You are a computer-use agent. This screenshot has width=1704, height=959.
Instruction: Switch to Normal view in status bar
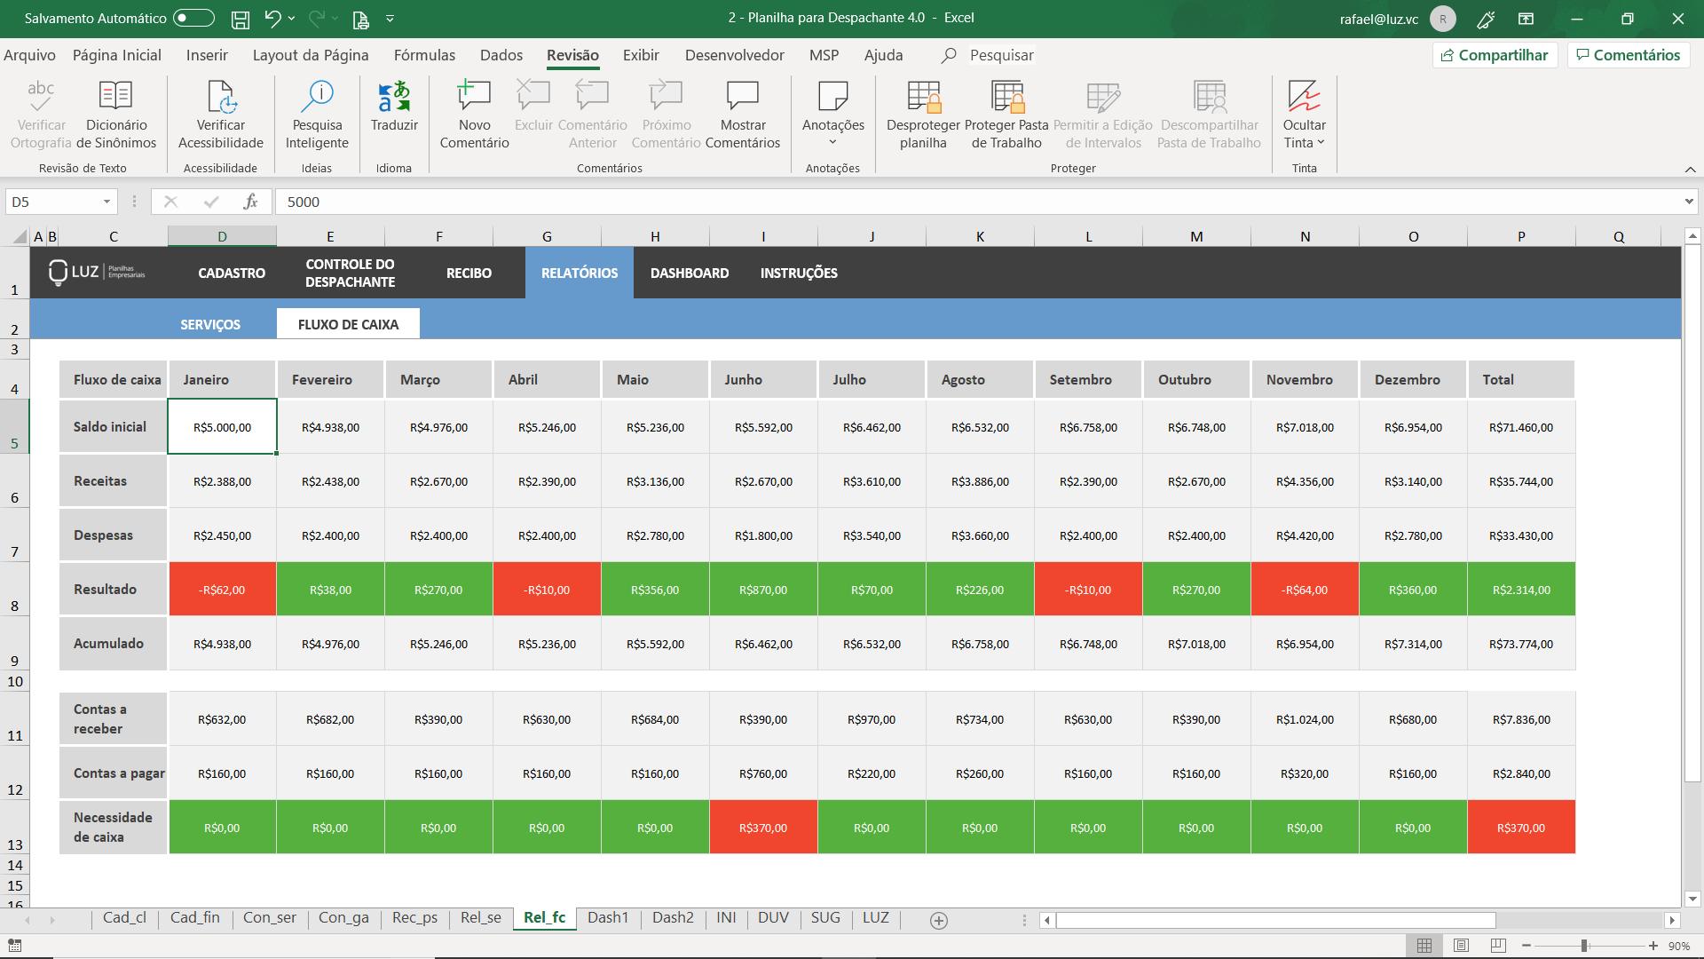click(x=1424, y=946)
